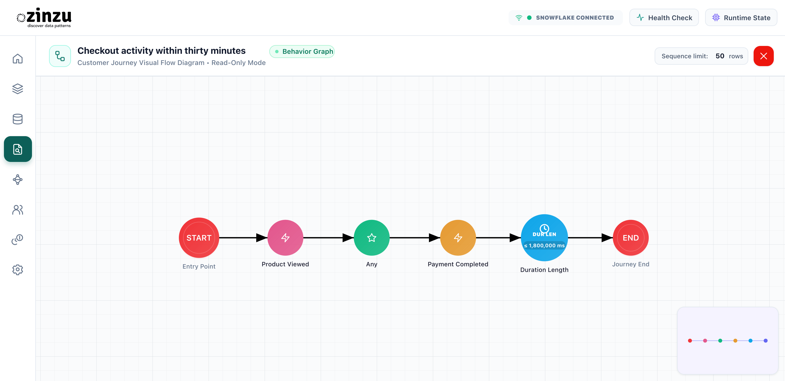Open the pie chart analytics sidebar icon
Image resolution: width=785 pixels, height=381 pixels.
(18, 239)
